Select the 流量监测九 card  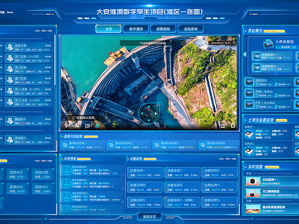(x=220, y=202)
